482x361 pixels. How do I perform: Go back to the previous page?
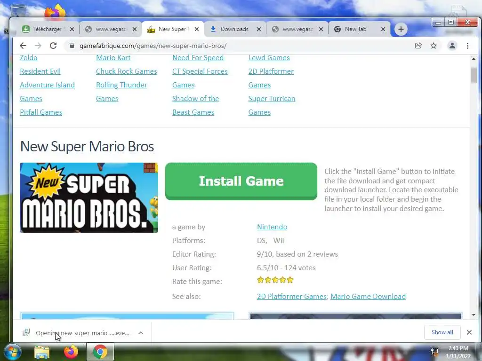click(x=23, y=46)
